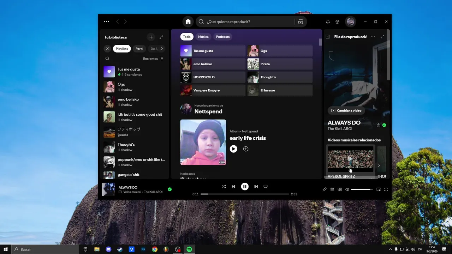Mute the Spotify volume

coord(347,189)
